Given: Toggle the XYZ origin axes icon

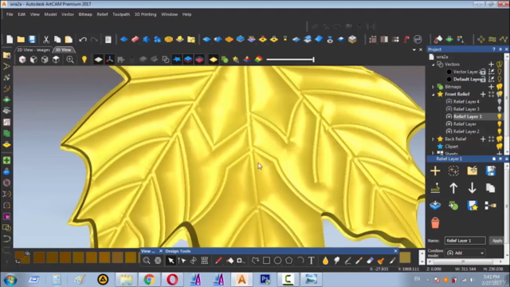Looking at the screenshot, I should pyautogui.click(x=110, y=60).
